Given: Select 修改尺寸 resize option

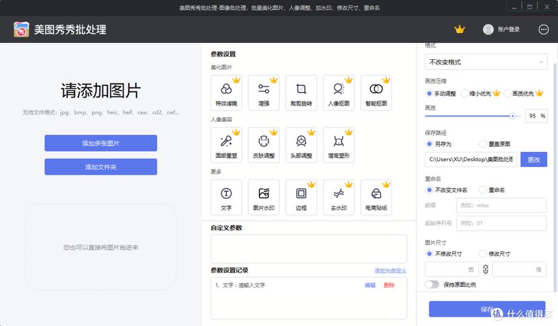Looking at the screenshot, I should [x=495, y=254].
